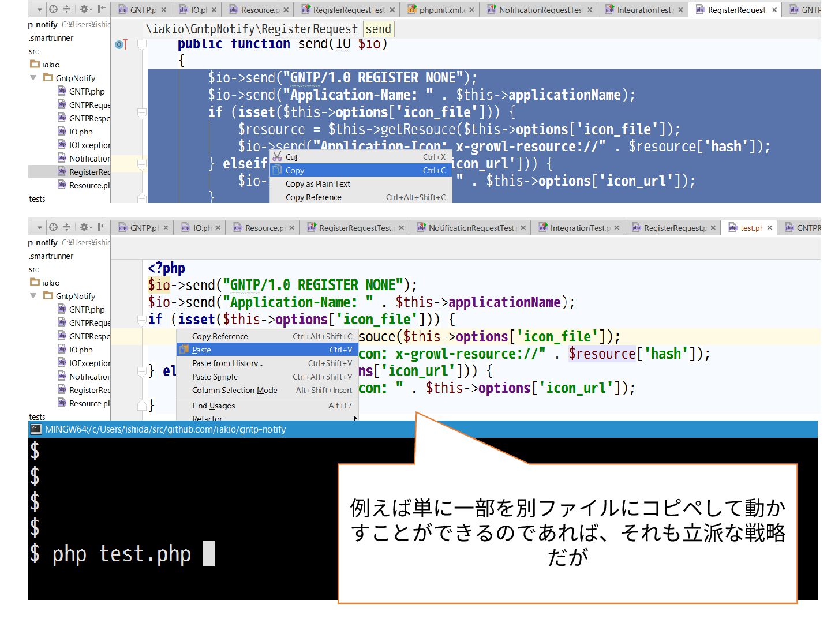Open the Refactor submenu arrow

pos(354,418)
